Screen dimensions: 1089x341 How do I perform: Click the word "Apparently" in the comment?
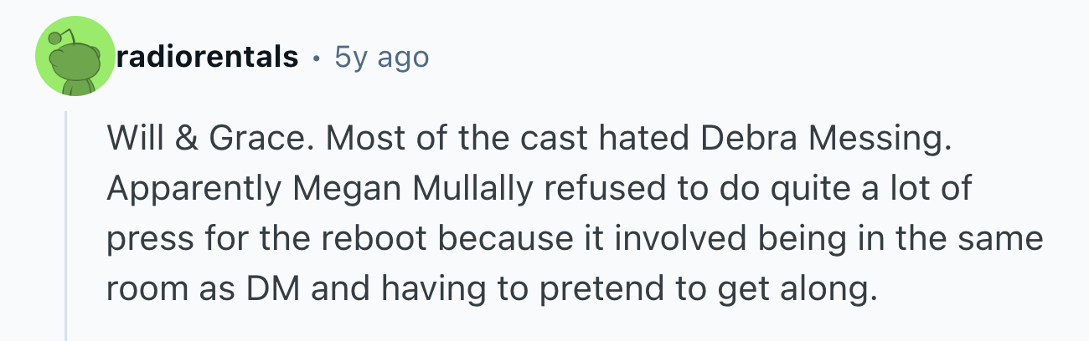194,189
